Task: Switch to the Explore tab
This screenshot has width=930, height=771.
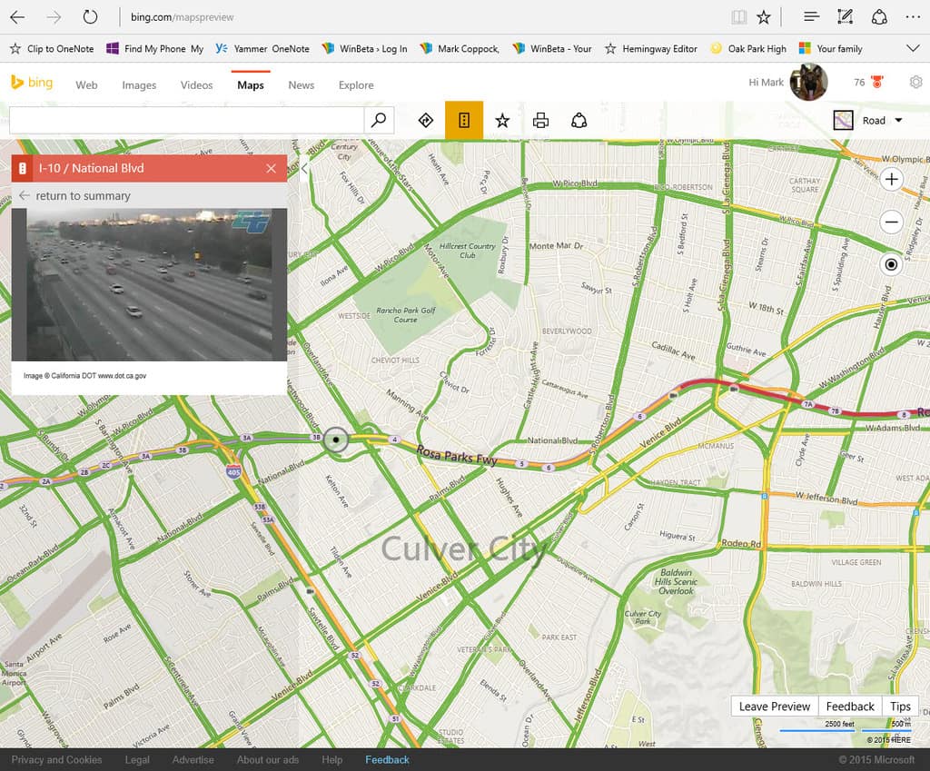Action: pos(356,85)
